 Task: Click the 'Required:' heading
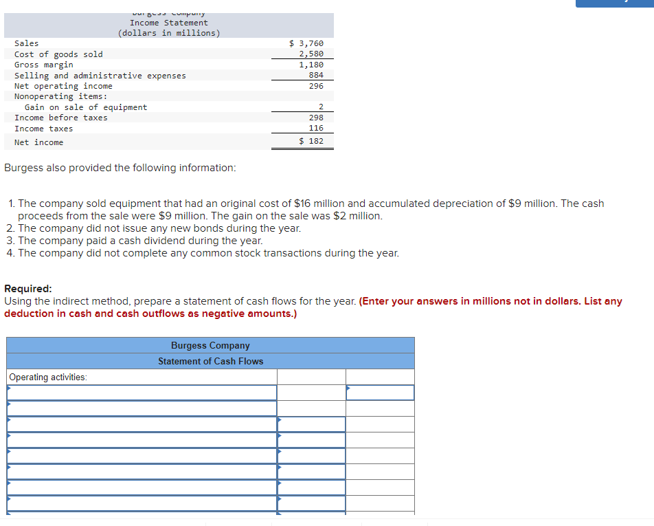28,289
